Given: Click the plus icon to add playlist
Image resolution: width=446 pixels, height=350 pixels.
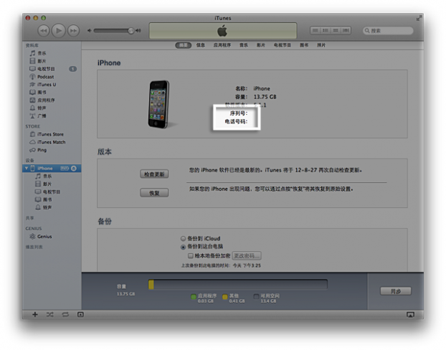Looking at the screenshot, I should pyautogui.click(x=35, y=314).
